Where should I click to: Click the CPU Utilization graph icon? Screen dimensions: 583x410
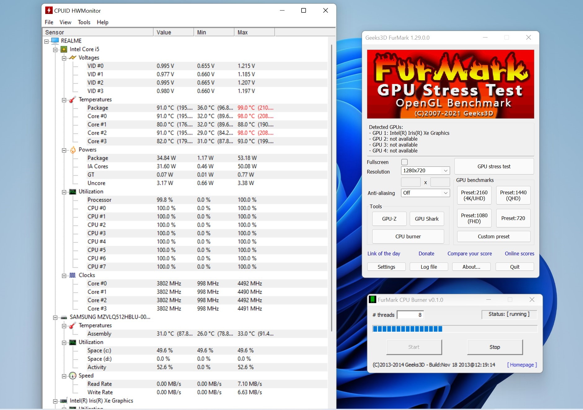coord(73,192)
